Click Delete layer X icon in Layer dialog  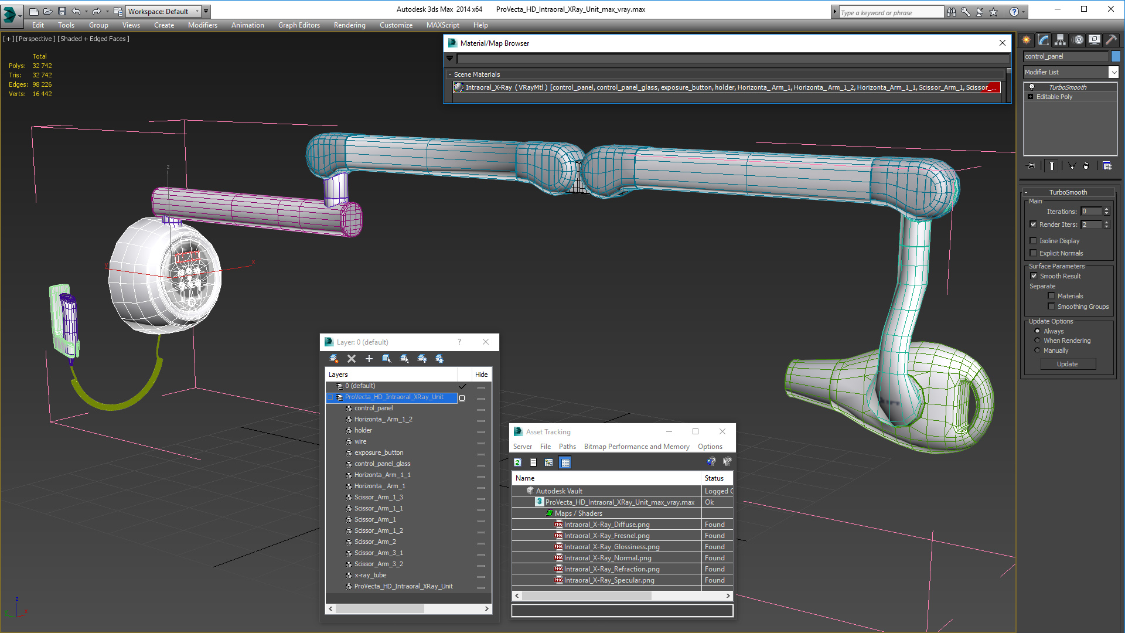point(352,359)
